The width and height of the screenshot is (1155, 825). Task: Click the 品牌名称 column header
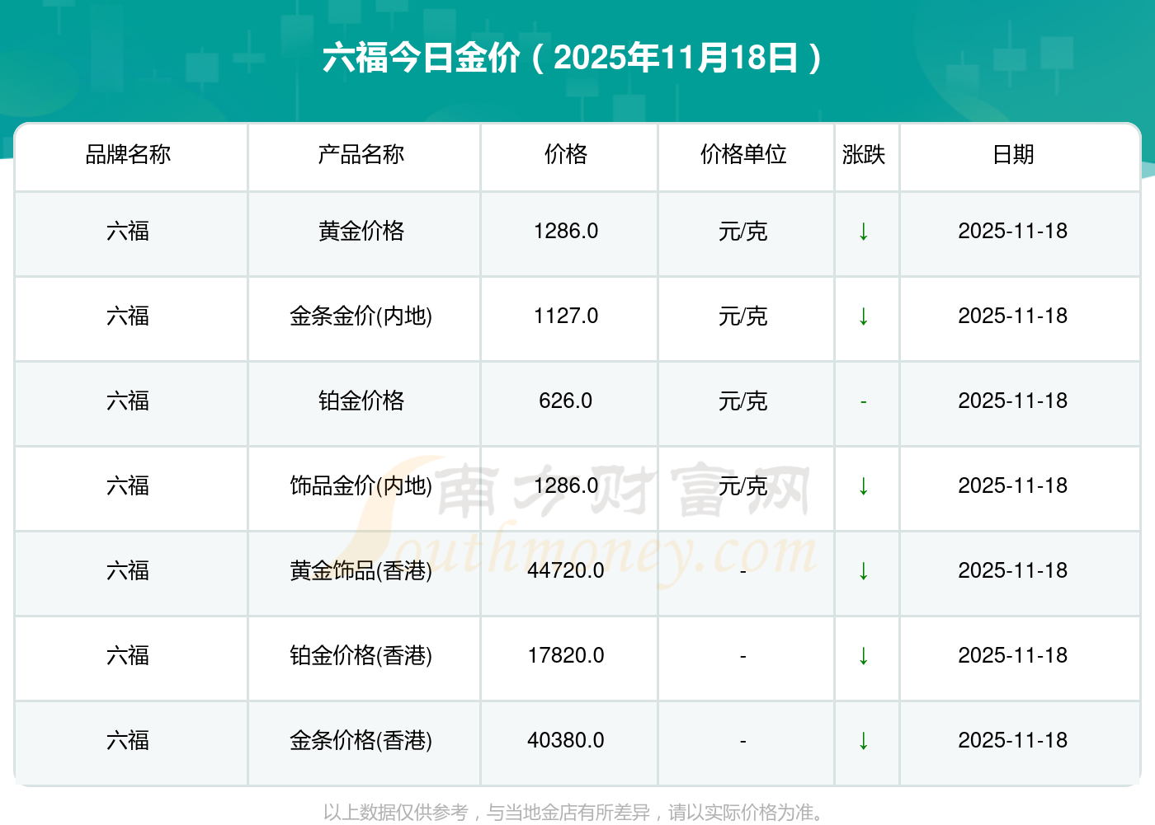click(x=128, y=154)
